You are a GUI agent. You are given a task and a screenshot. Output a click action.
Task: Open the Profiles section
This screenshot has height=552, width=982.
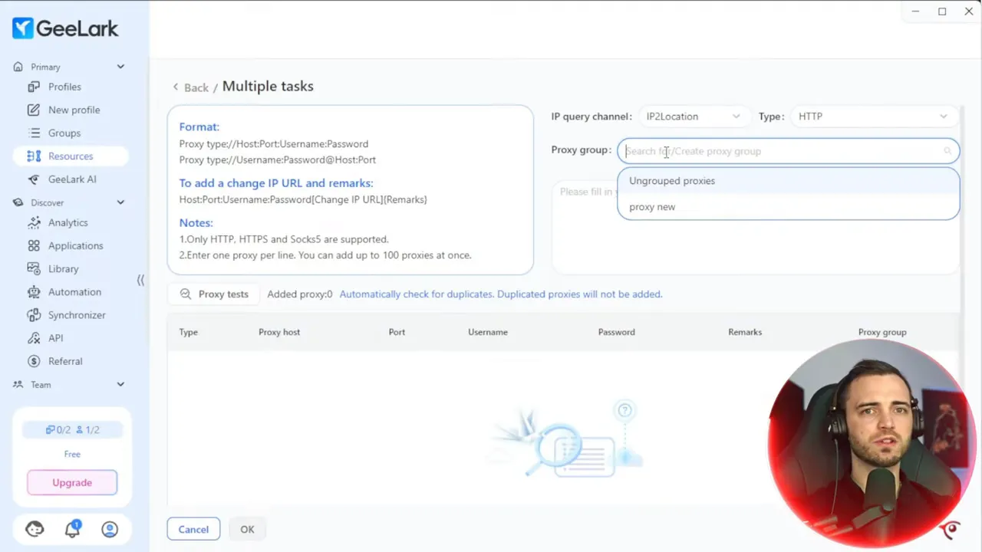point(64,87)
